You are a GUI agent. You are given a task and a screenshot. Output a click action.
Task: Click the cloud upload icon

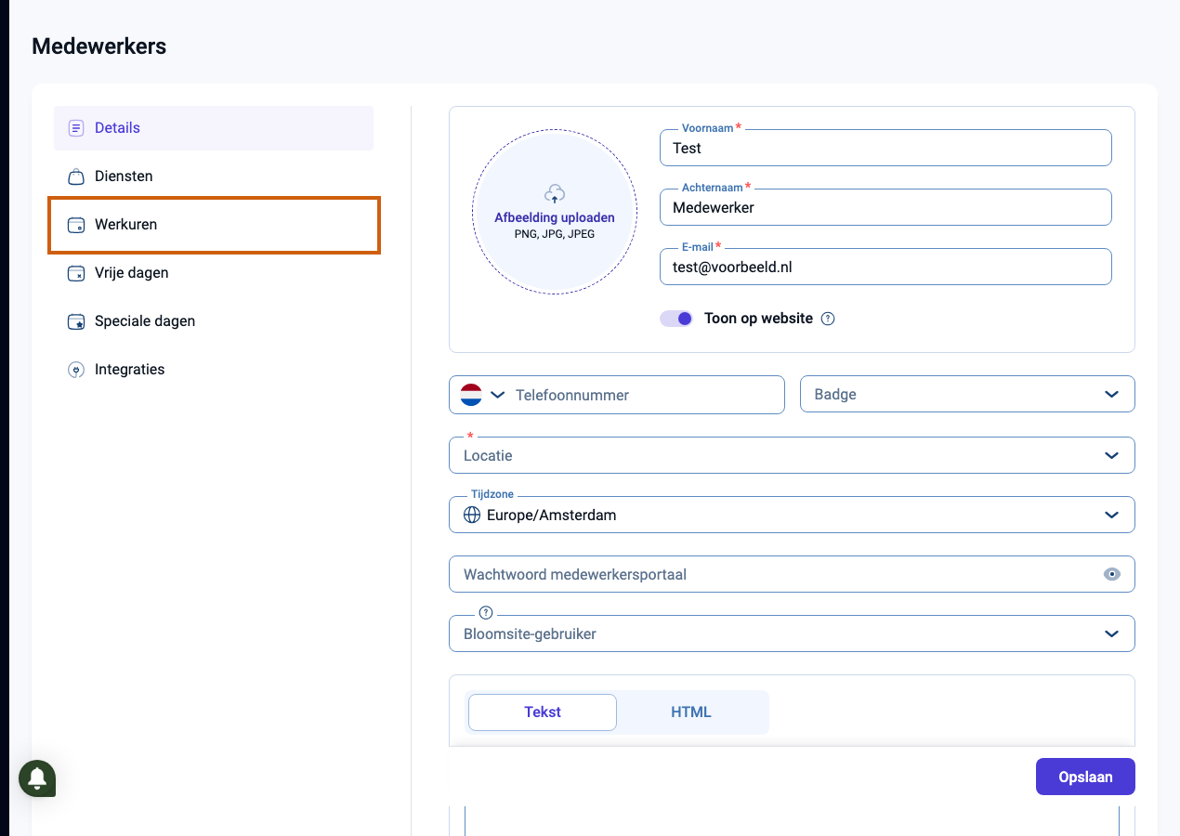click(555, 194)
